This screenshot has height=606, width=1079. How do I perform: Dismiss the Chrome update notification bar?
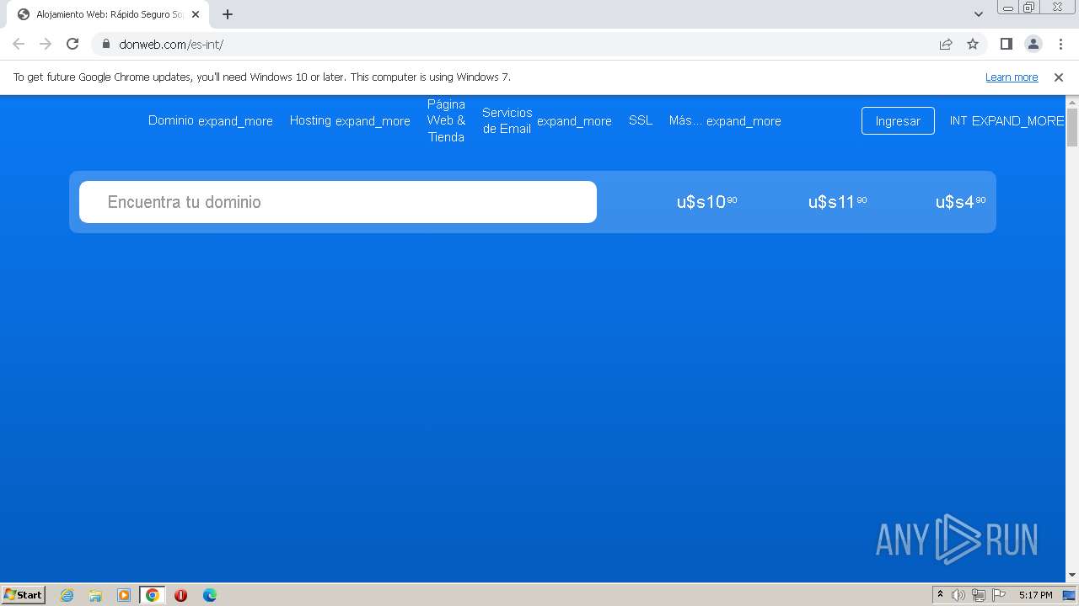pos(1059,77)
